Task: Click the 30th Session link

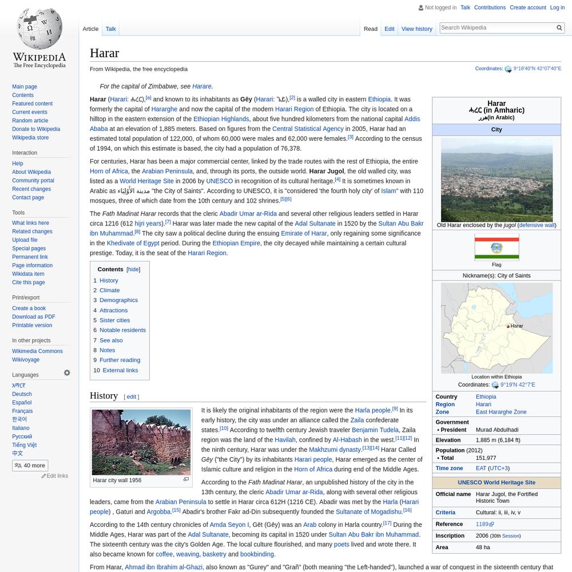Action: tap(511, 536)
